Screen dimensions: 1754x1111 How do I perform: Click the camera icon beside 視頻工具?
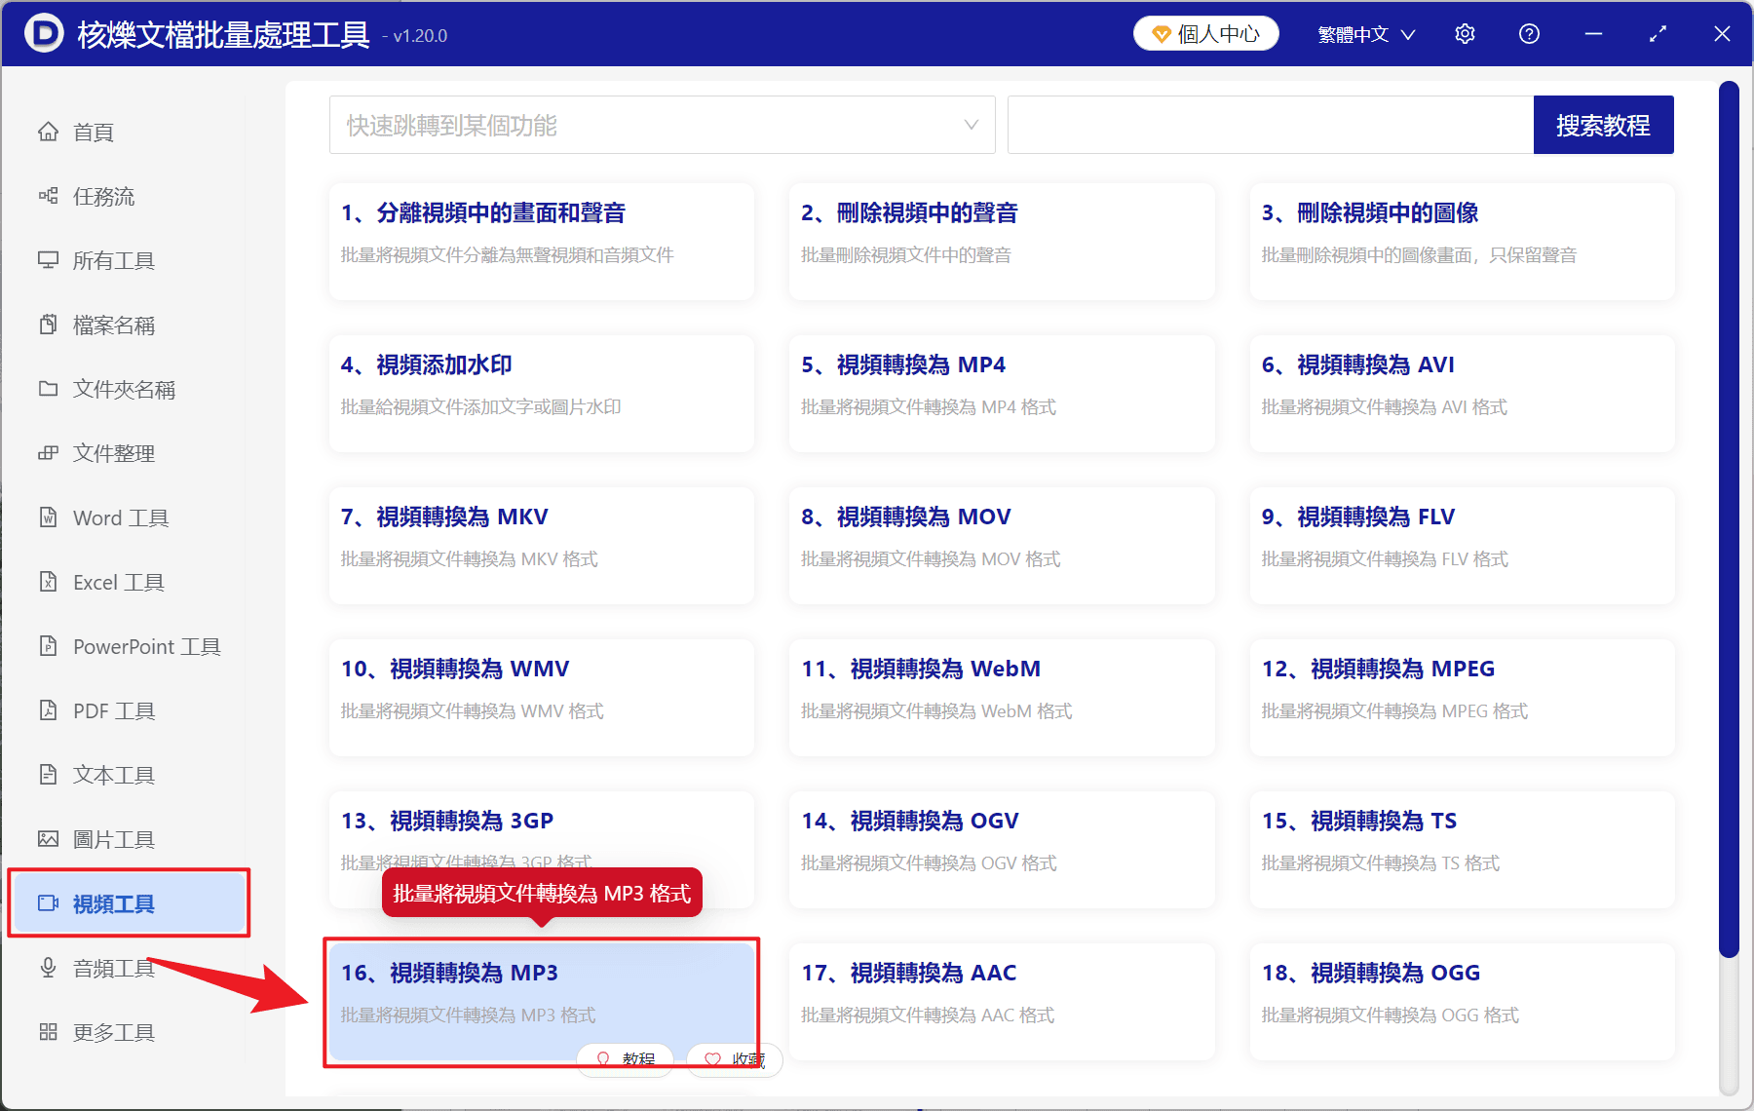[48, 903]
